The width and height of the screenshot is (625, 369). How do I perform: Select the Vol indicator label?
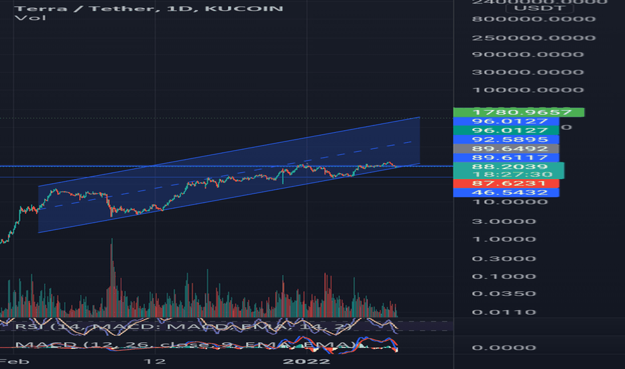pyautogui.click(x=30, y=18)
